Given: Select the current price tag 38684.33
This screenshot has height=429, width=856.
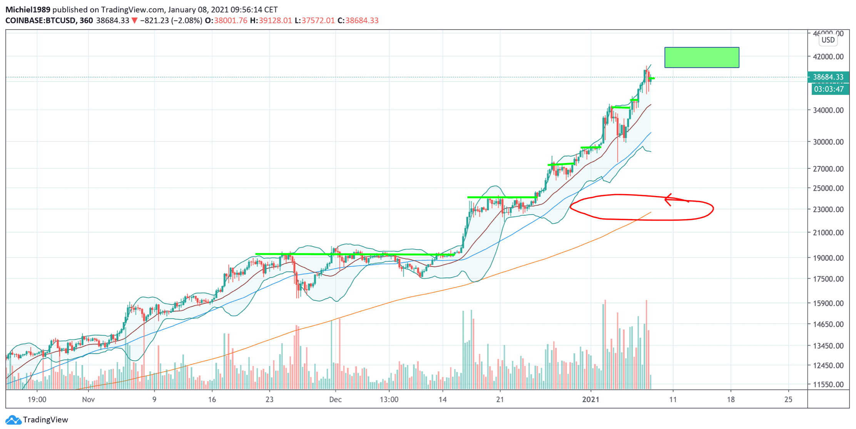Looking at the screenshot, I should [x=828, y=77].
